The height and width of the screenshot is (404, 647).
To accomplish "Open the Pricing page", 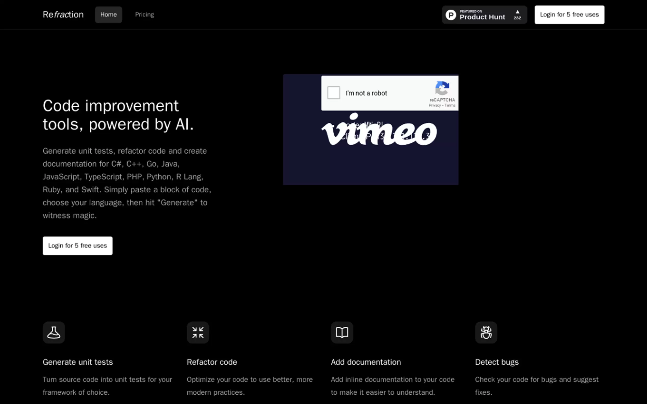I will pos(144,15).
